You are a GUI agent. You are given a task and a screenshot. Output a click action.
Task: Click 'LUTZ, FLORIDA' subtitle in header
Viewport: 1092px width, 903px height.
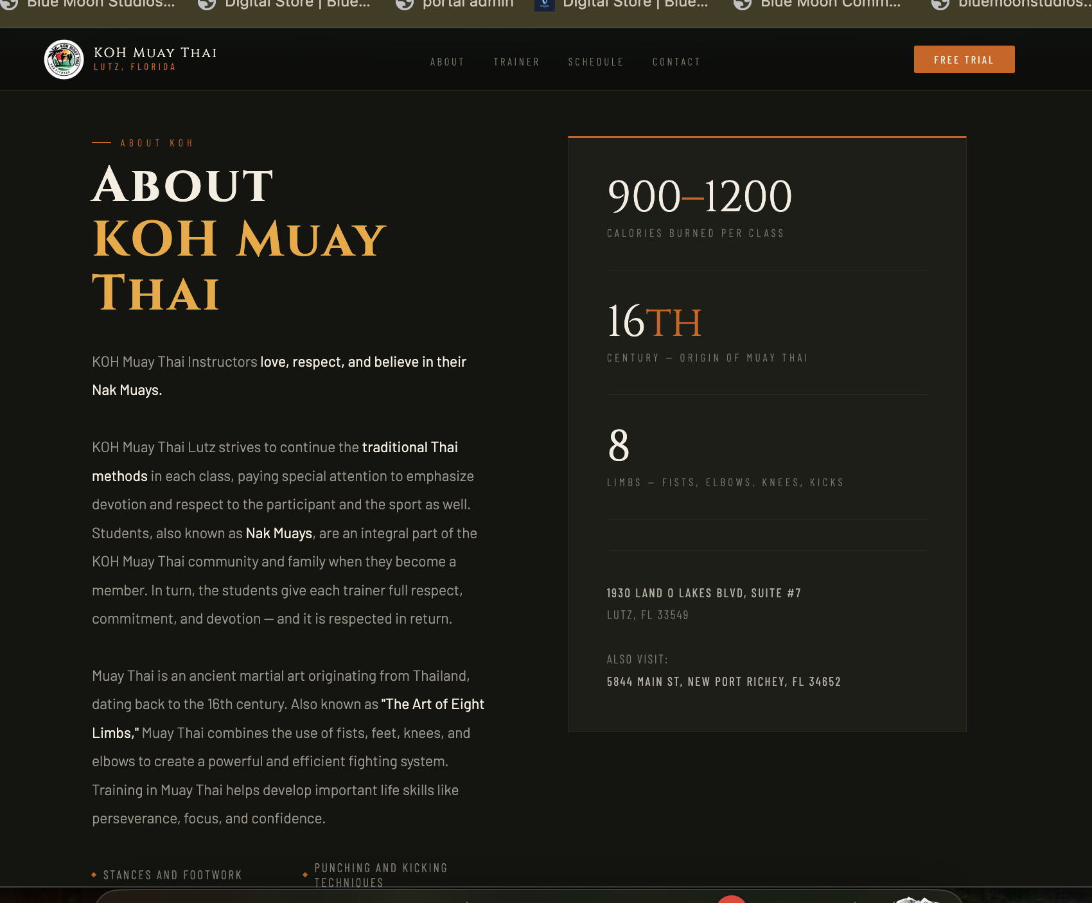(x=135, y=67)
